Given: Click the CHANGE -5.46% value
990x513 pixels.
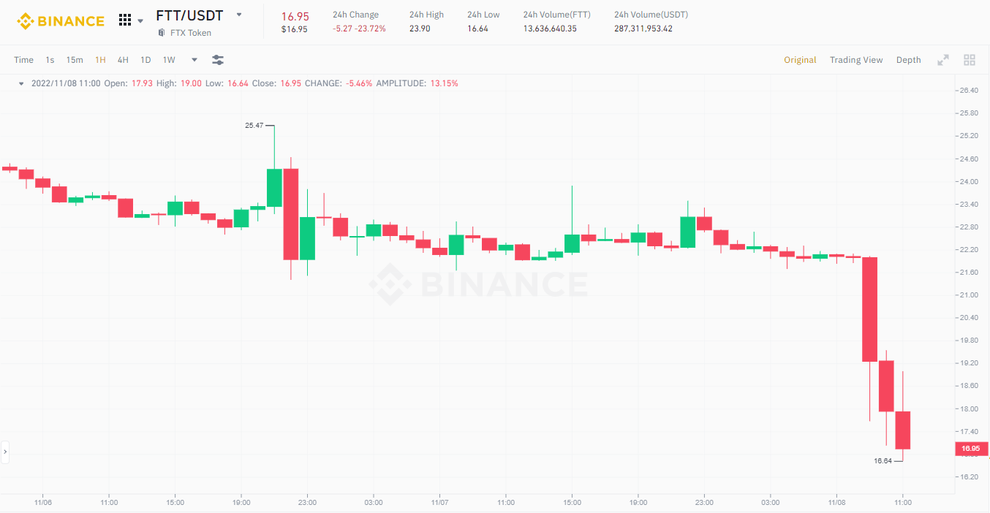Looking at the screenshot, I should [x=358, y=83].
